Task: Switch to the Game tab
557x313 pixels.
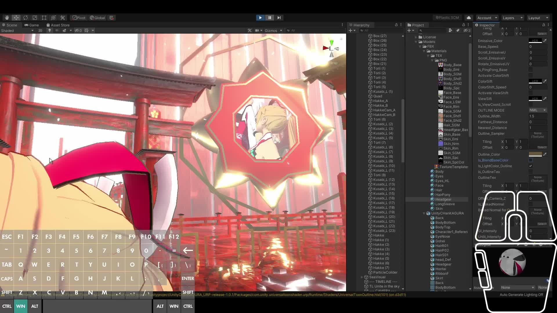Action: click(x=31, y=25)
